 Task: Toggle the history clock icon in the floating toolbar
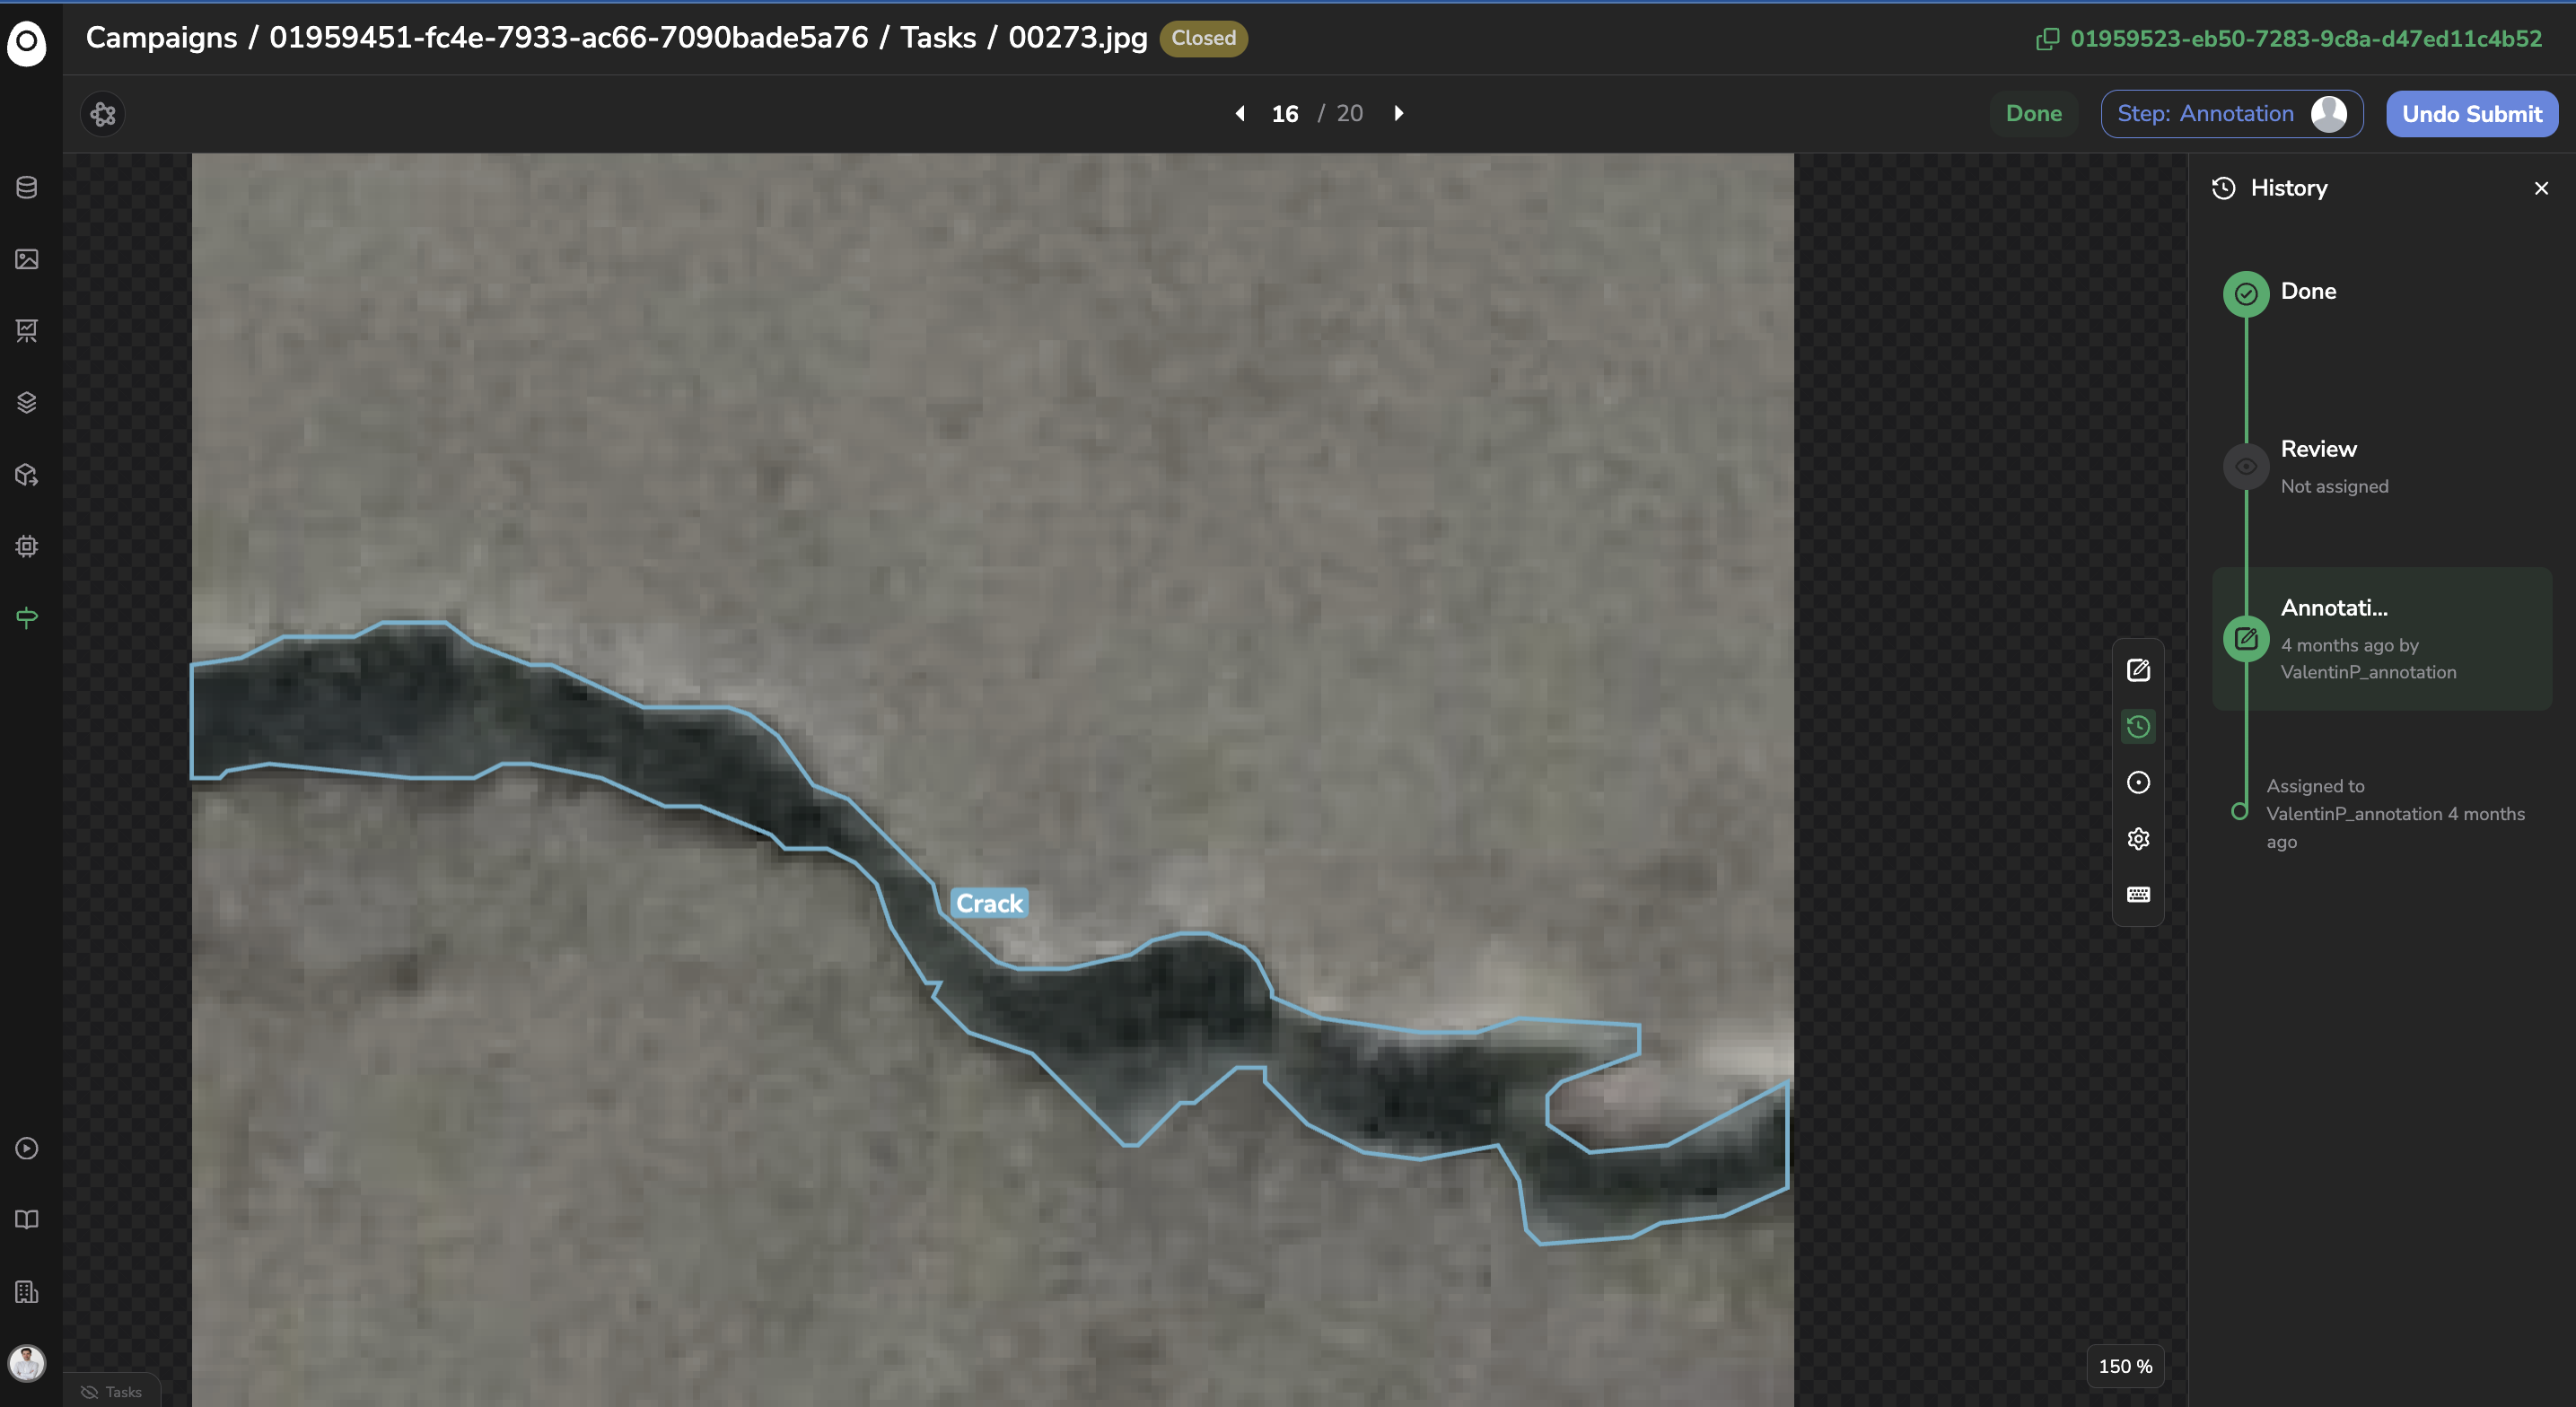[2138, 726]
